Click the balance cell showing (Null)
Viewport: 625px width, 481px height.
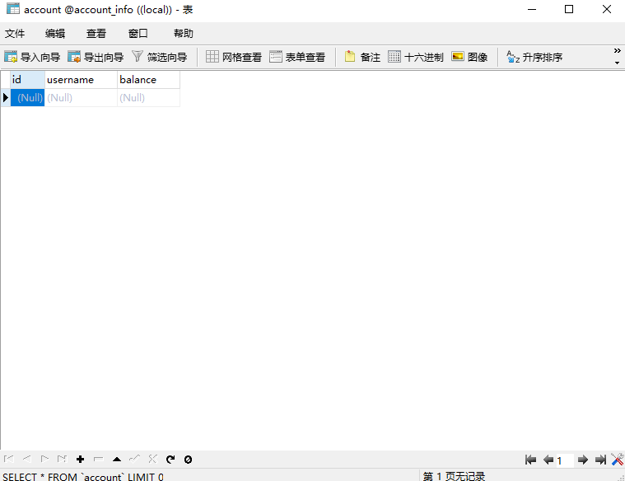click(x=149, y=98)
